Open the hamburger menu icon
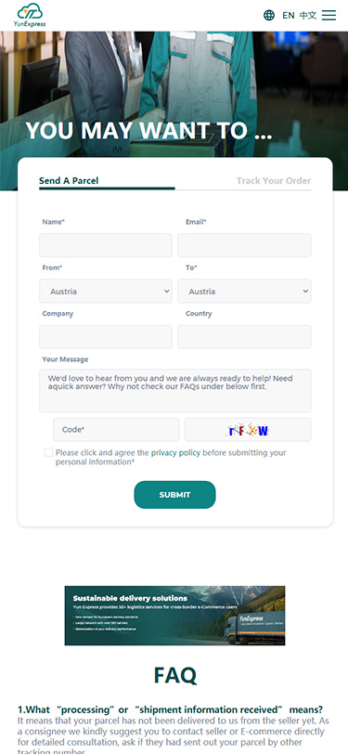 pyautogui.click(x=329, y=16)
